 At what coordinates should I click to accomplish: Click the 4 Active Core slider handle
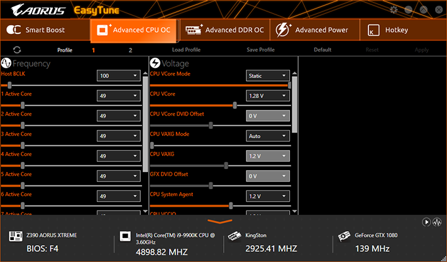(23, 165)
